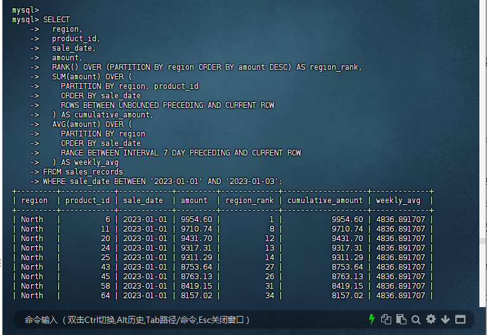
Task: Click the RANK() OVER query line
Action: [x=207, y=67]
